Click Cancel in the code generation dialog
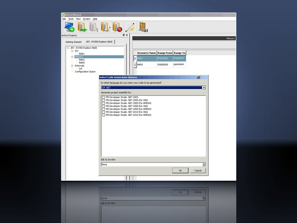The width and height of the screenshot is (297, 223). pyautogui.click(x=198, y=171)
